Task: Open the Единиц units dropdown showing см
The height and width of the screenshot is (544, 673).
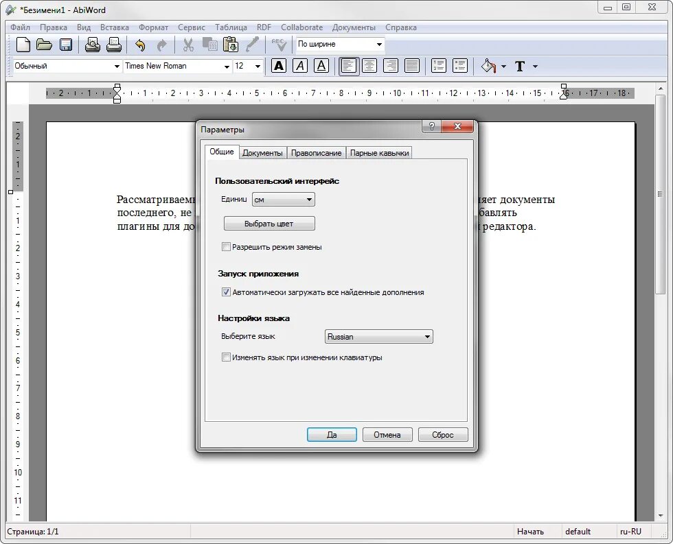Action: 283,200
